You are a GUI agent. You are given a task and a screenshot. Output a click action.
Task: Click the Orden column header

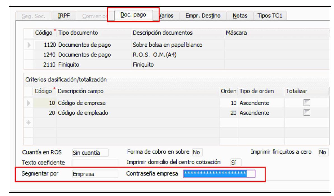(228, 91)
